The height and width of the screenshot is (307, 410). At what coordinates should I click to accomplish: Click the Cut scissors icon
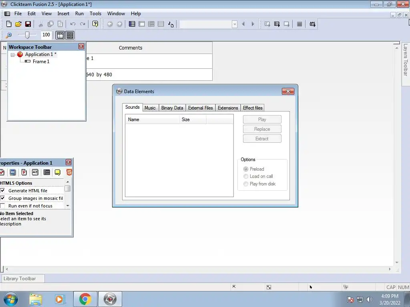[x=40, y=24]
